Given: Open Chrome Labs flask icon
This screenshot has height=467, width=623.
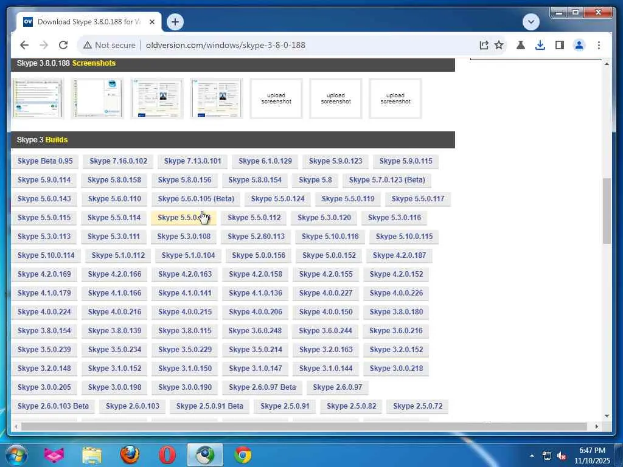Looking at the screenshot, I should (521, 45).
